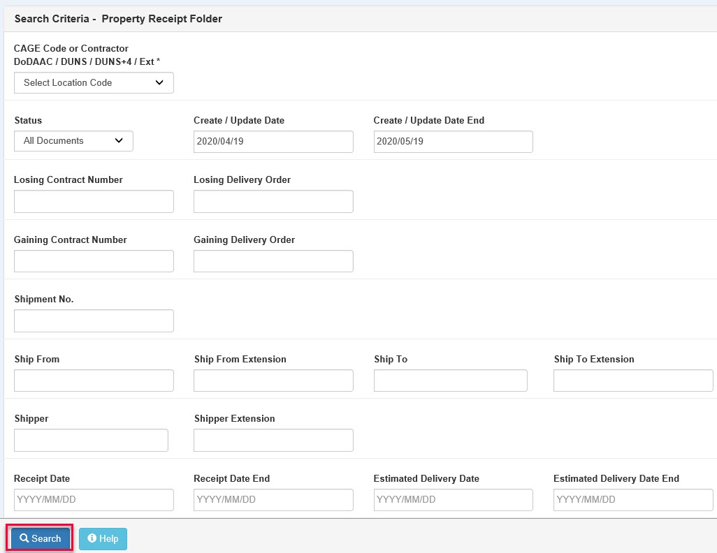
Task: Click the Estimated Delivery Date field
Action: coord(453,500)
